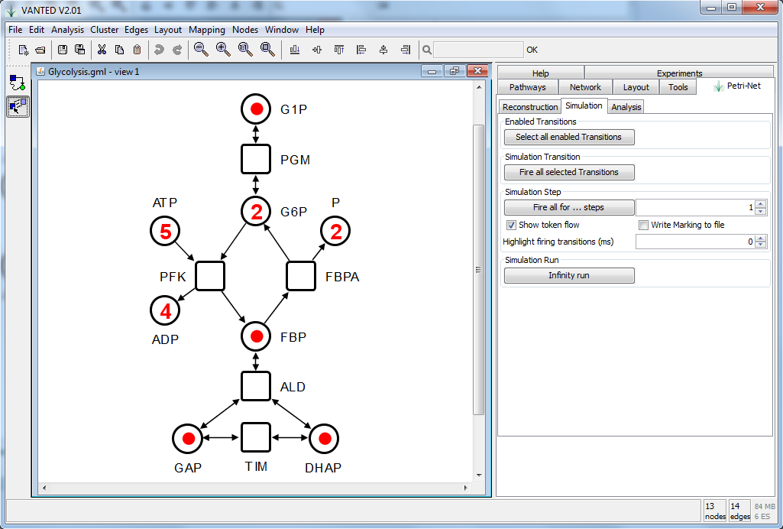Align nodes to vertical middle icon
Viewport: 783px width, 529px height.
pos(316,50)
